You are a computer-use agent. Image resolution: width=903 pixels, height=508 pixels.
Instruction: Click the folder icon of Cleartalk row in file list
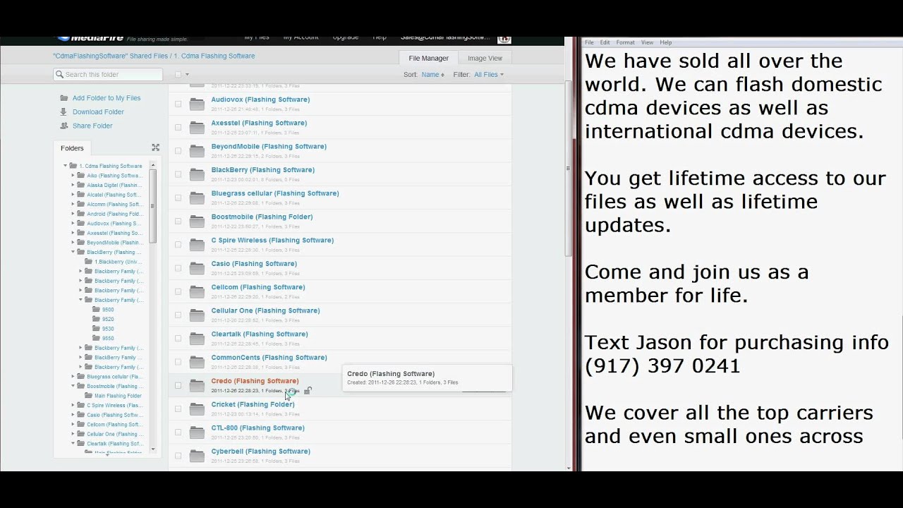point(197,339)
